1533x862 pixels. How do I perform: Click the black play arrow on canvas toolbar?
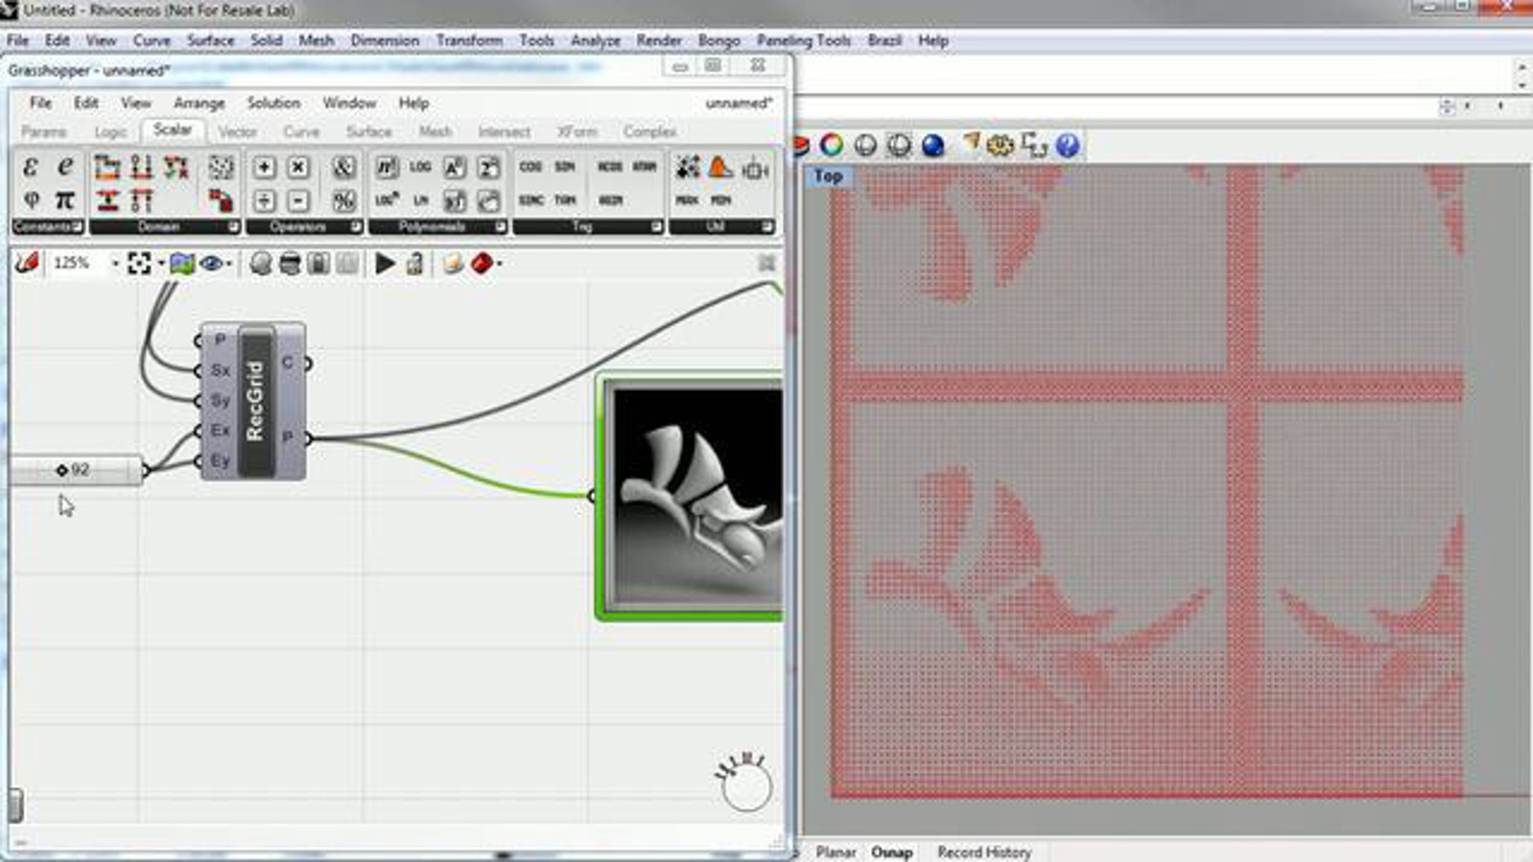(x=385, y=263)
